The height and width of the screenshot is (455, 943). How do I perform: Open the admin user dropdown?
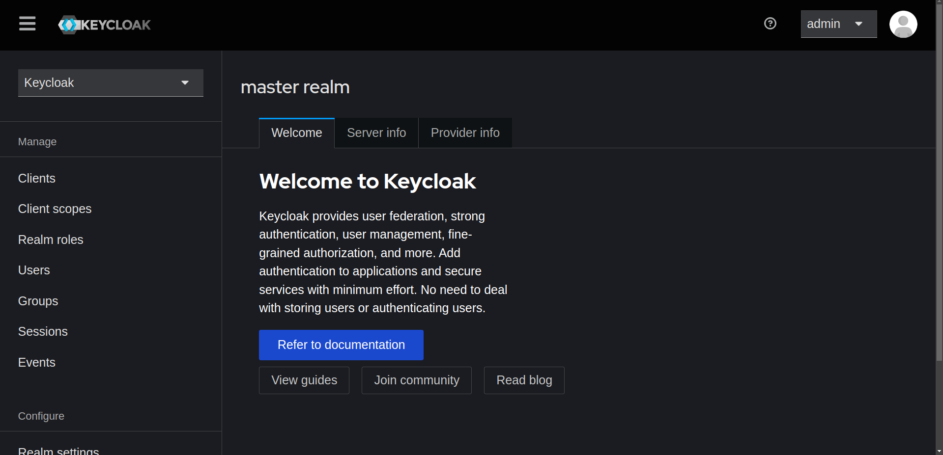[839, 24]
